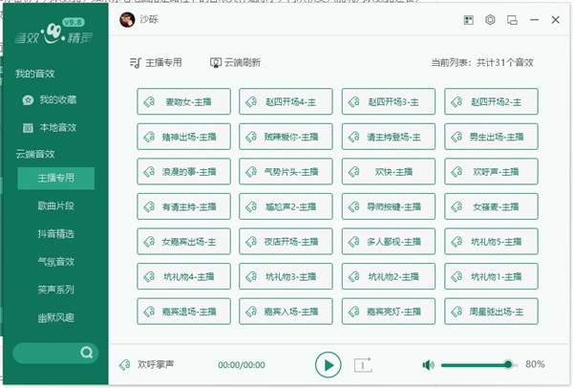This screenshot has height=388, width=573.
Task: Play the current sound effect
Action: 328,364
